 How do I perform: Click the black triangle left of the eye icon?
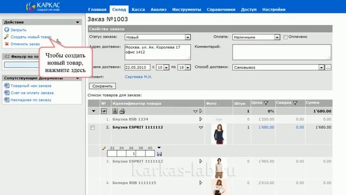[94, 111]
